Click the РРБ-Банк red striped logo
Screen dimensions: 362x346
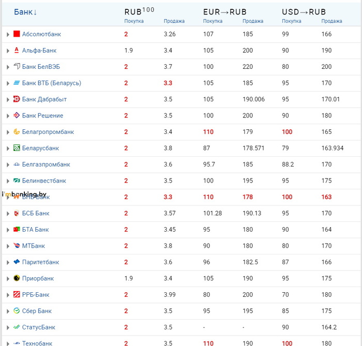click(x=17, y=294)
